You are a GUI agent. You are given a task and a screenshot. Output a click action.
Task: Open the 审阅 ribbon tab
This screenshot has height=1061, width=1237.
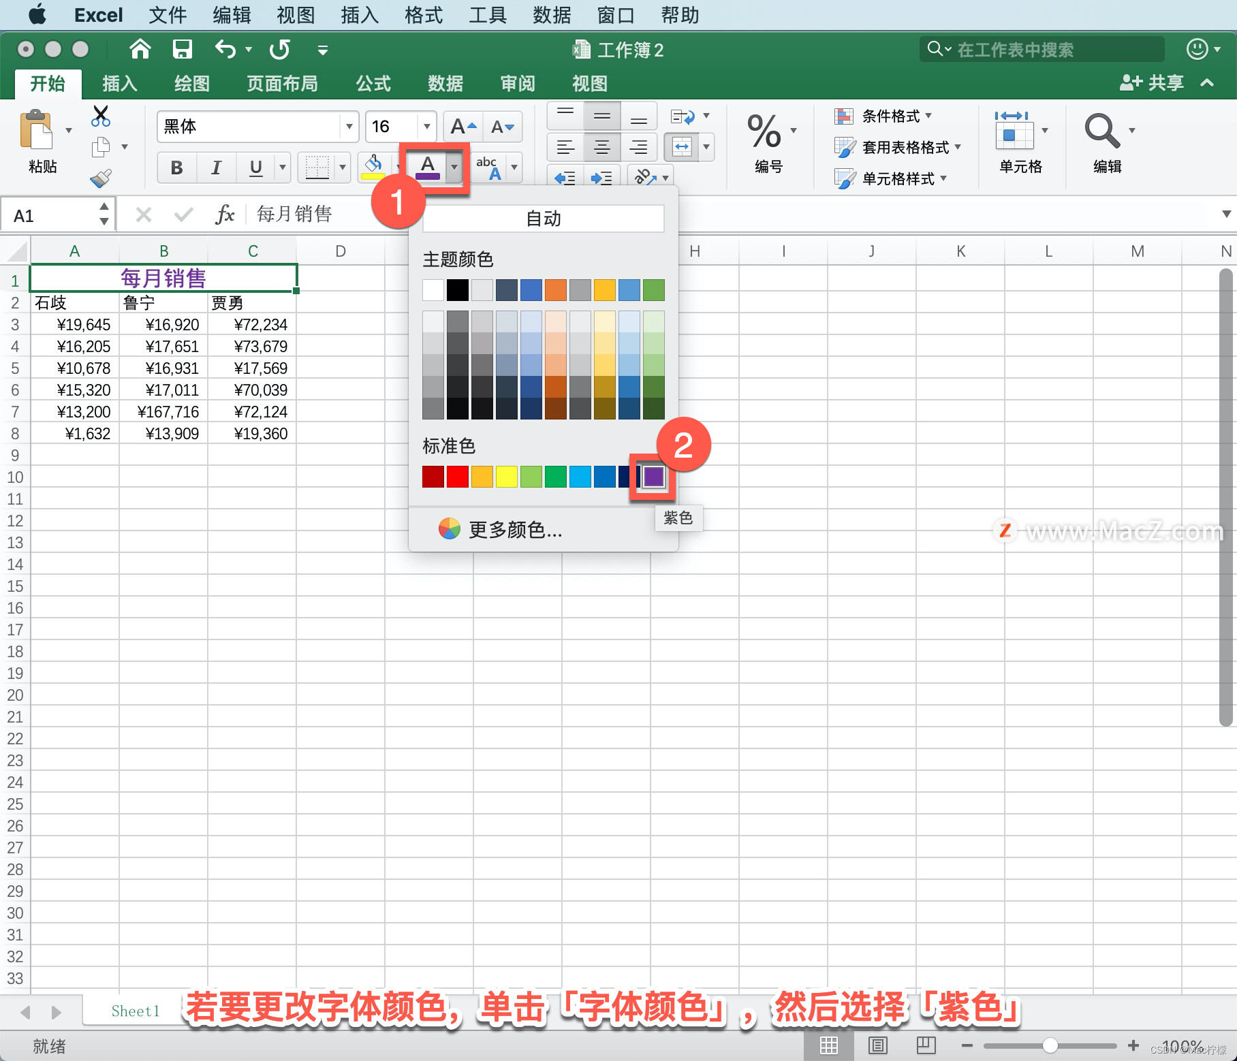click(518, 83)
